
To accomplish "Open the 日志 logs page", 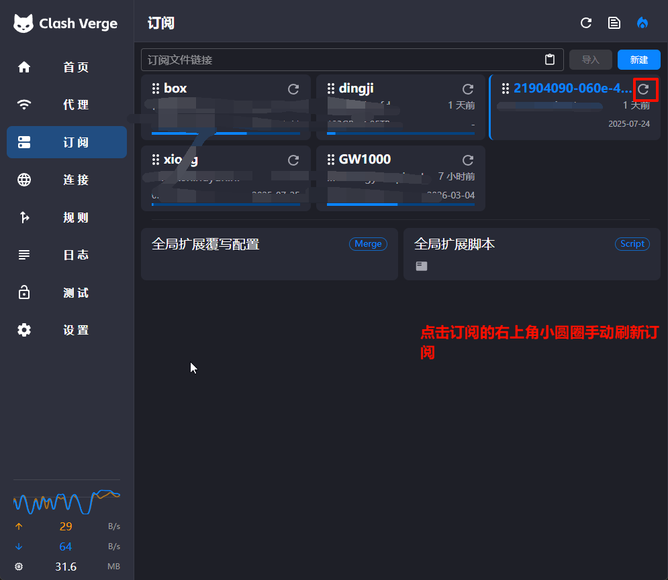I will [x=67, y=255].
